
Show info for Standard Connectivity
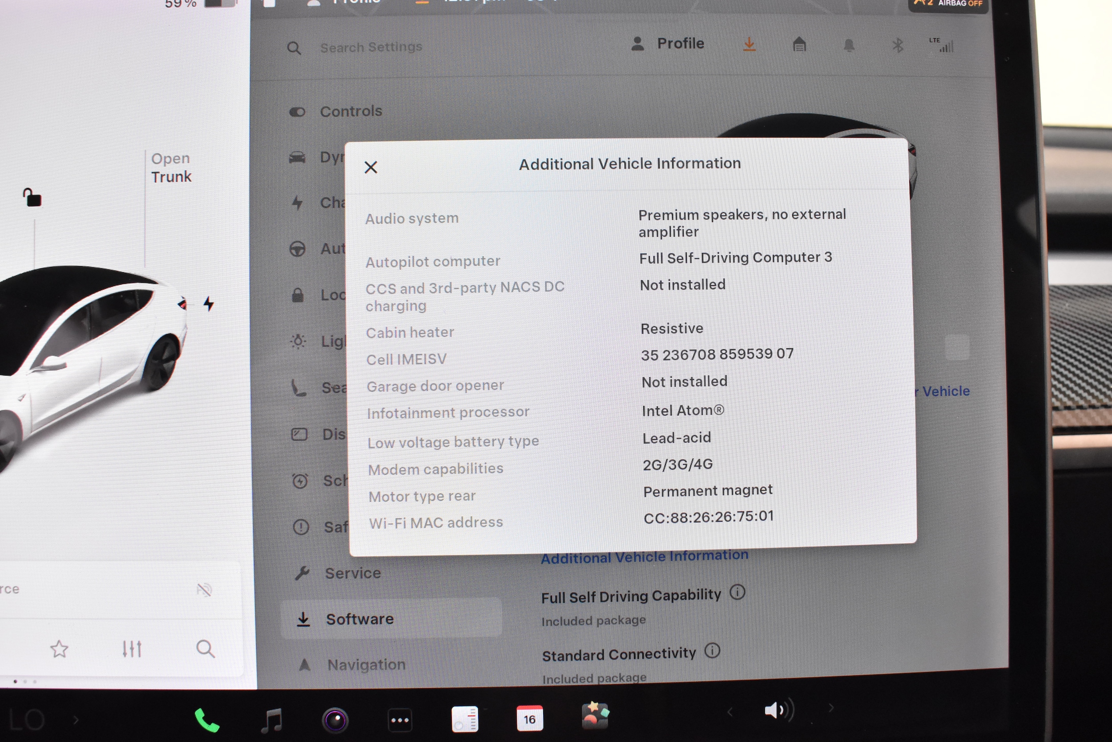[712, 651]
